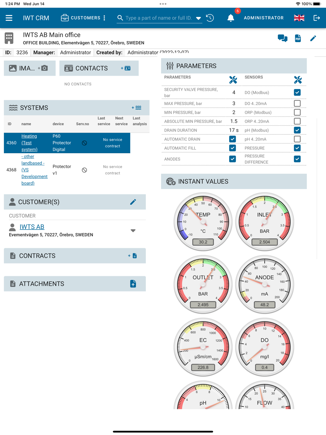The height and width of the screenshot is (435, 326).
Task: Click Drain Duration value 17 s
Action: 234,130
